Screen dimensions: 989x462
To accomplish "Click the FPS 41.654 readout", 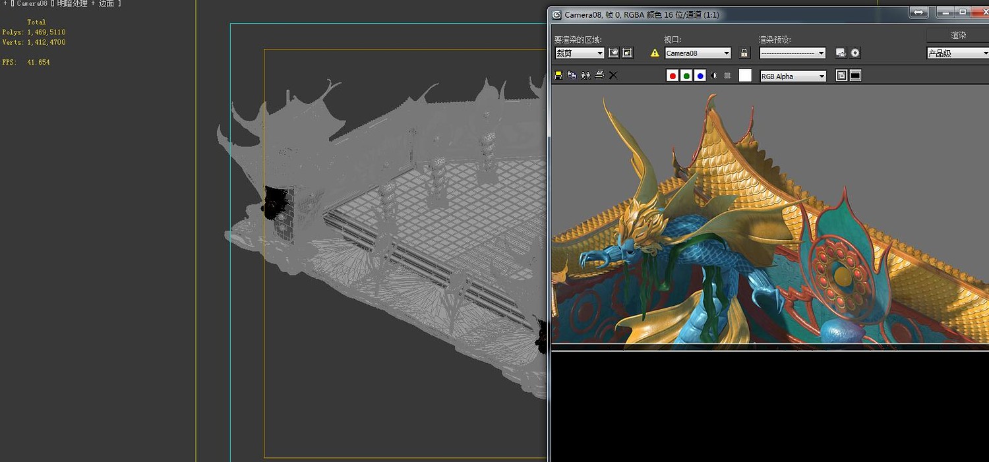I will pos(26,62).
